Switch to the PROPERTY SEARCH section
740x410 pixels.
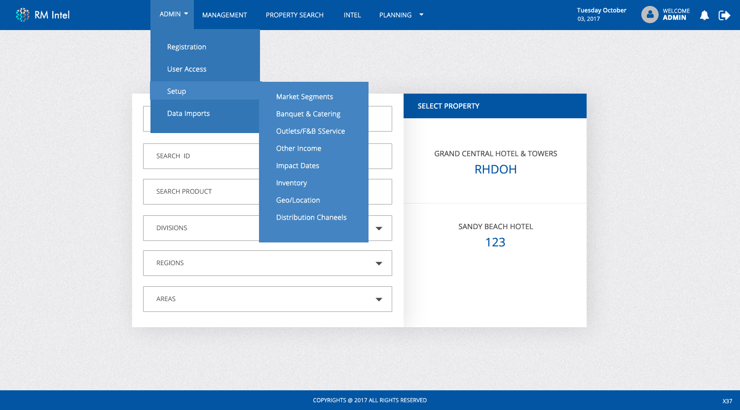(294, 15)
